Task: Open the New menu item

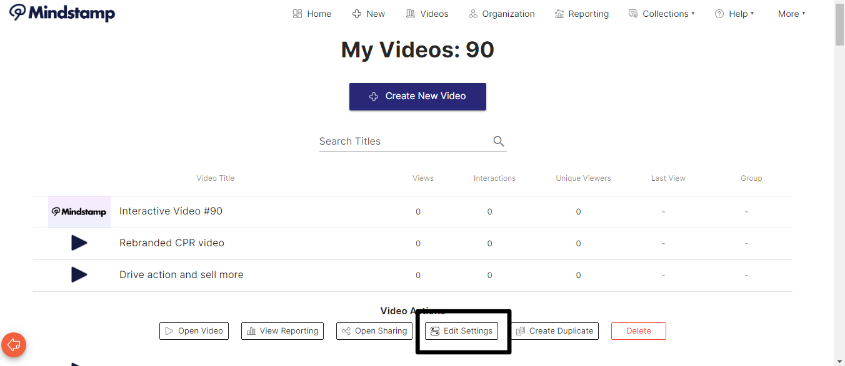Action: (x=369, y=14)
